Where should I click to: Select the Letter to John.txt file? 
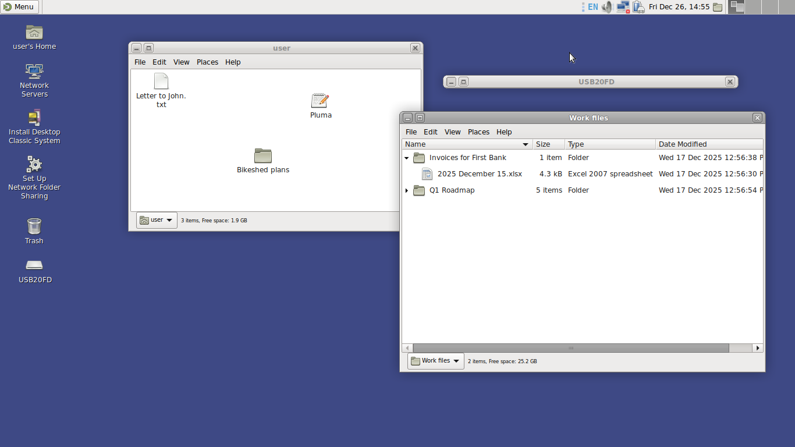(x=161, y=82)
